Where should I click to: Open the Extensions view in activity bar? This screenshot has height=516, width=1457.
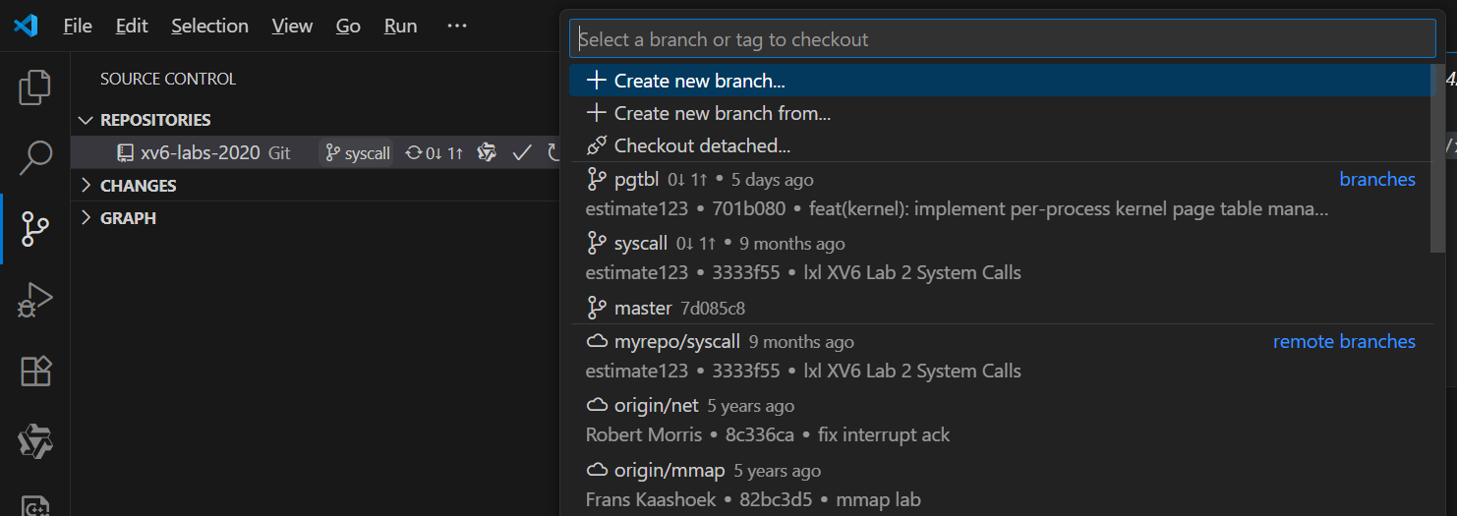(x=35, y=372)
